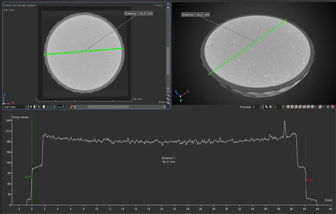
Task: Click the rotate mode icon in 3D toolbar
Action: [x=266, y=107]
